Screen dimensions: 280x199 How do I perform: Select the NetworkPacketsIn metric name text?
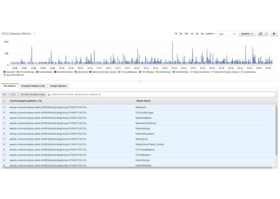145,134
